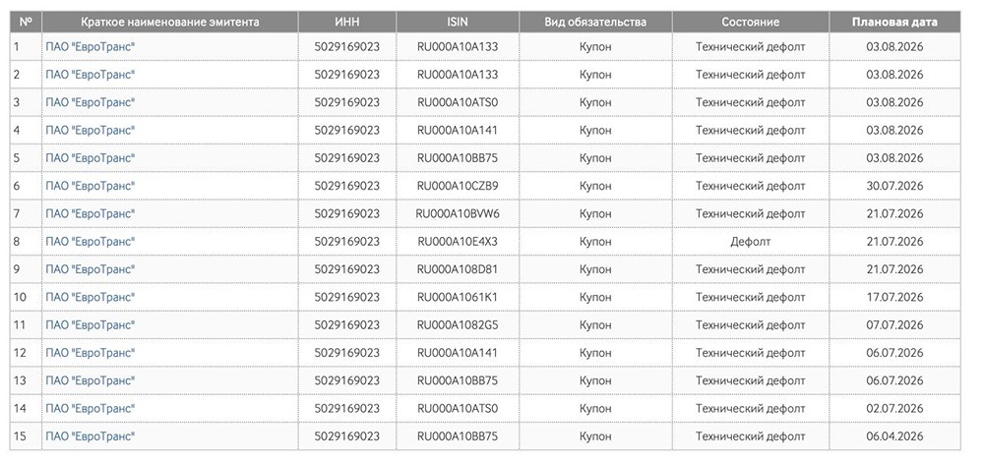Click the ISIN column header

pos(458,22)
